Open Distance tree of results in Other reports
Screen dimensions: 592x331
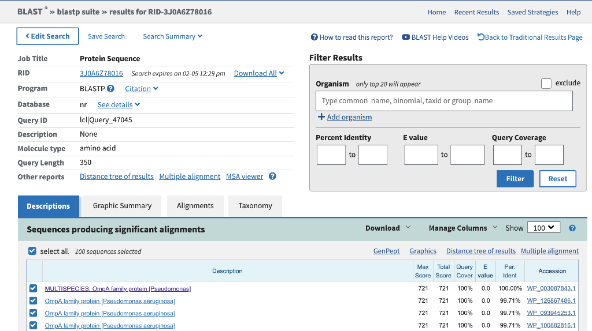(117, 176)
